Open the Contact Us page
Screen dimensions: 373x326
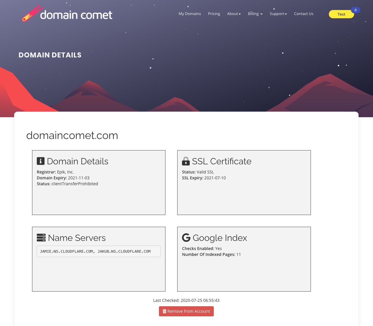[x=304, y=14]
